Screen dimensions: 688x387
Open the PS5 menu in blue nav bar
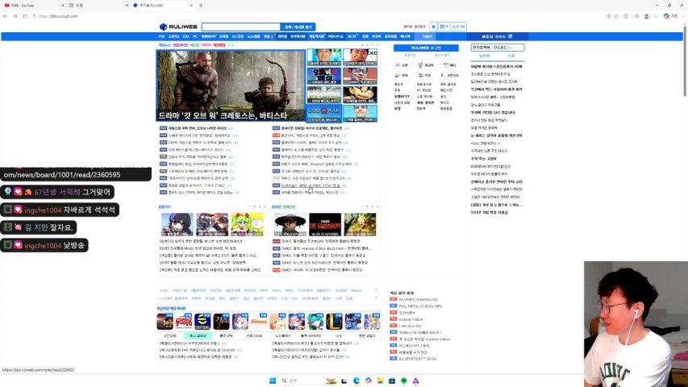(161, 36)
